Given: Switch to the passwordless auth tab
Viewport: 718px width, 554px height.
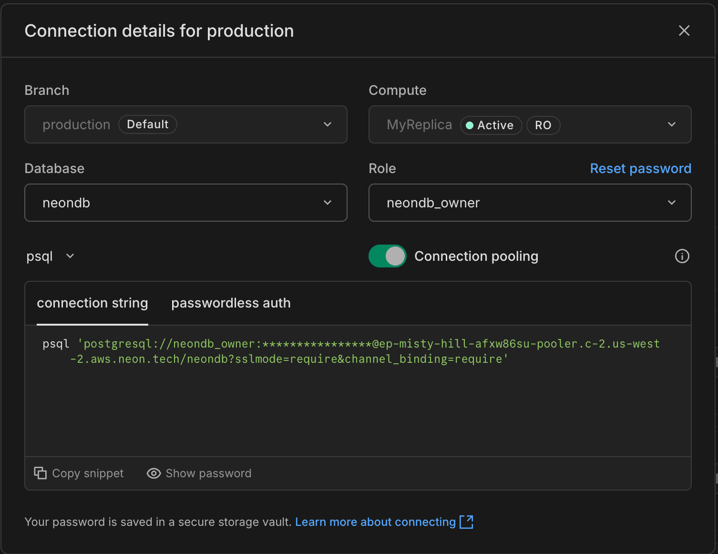Looking at the screenshot, I should [x=231, y=303].
